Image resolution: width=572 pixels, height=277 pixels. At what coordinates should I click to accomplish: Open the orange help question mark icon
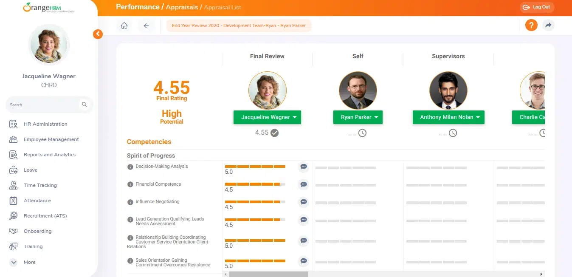click(x=531, y=25)
